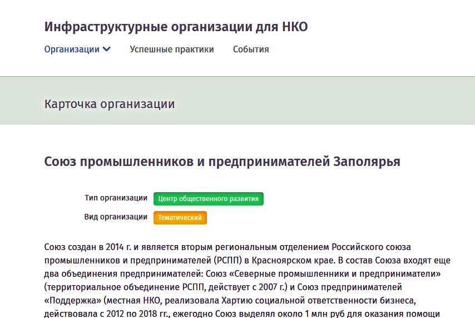Click the line starting 'действовала с 2012 по 2018 гг.'
Image resolution: width=475 pixels, height=318 pixels.
point(242,314)
